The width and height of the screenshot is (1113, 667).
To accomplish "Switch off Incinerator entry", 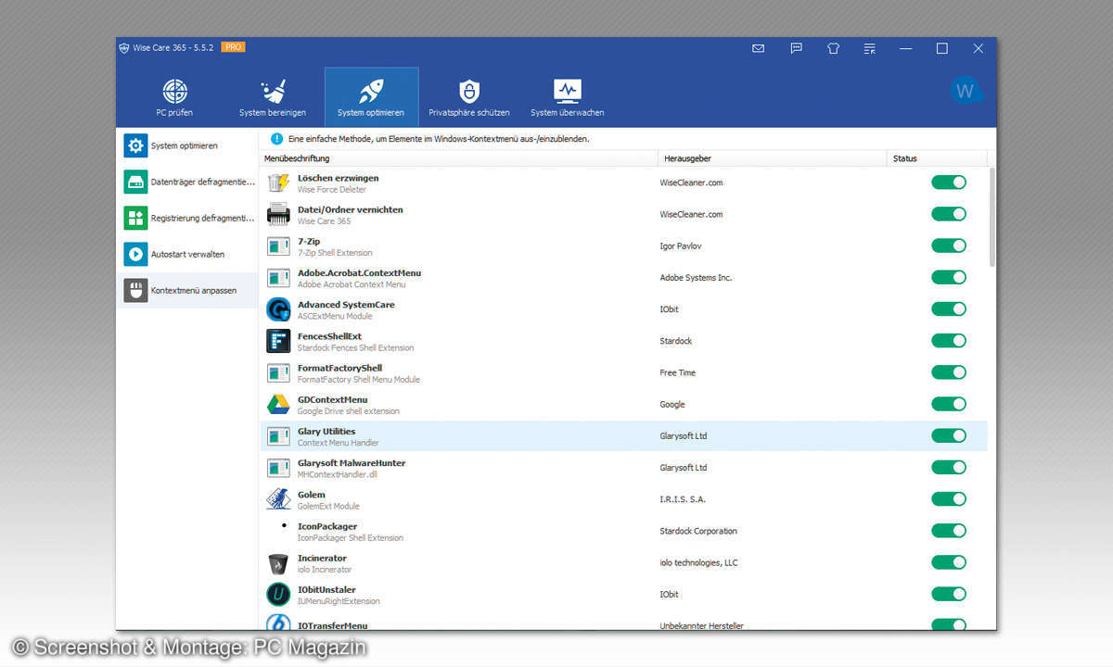I will pyautogui.click(x=949, y=562).
